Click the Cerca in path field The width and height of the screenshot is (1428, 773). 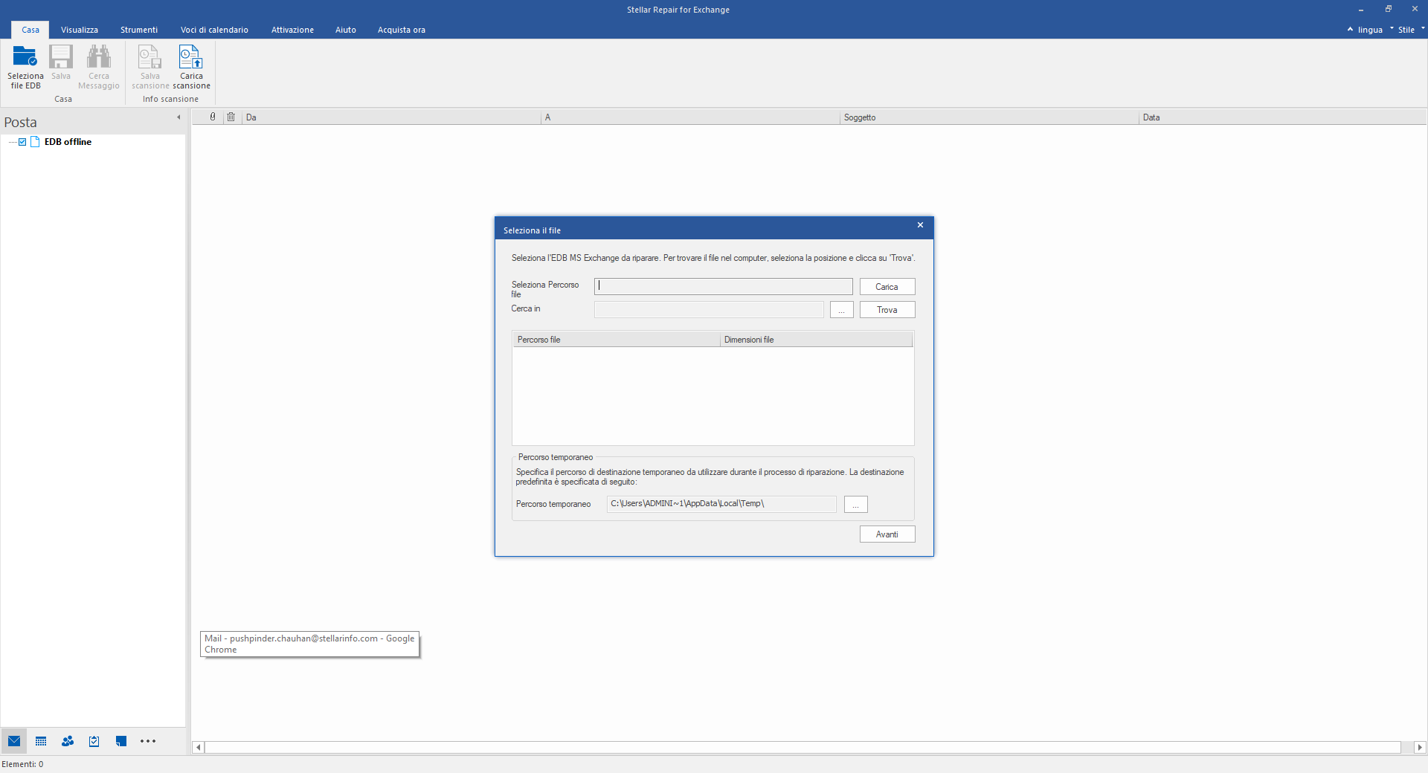tap(709, 310)
